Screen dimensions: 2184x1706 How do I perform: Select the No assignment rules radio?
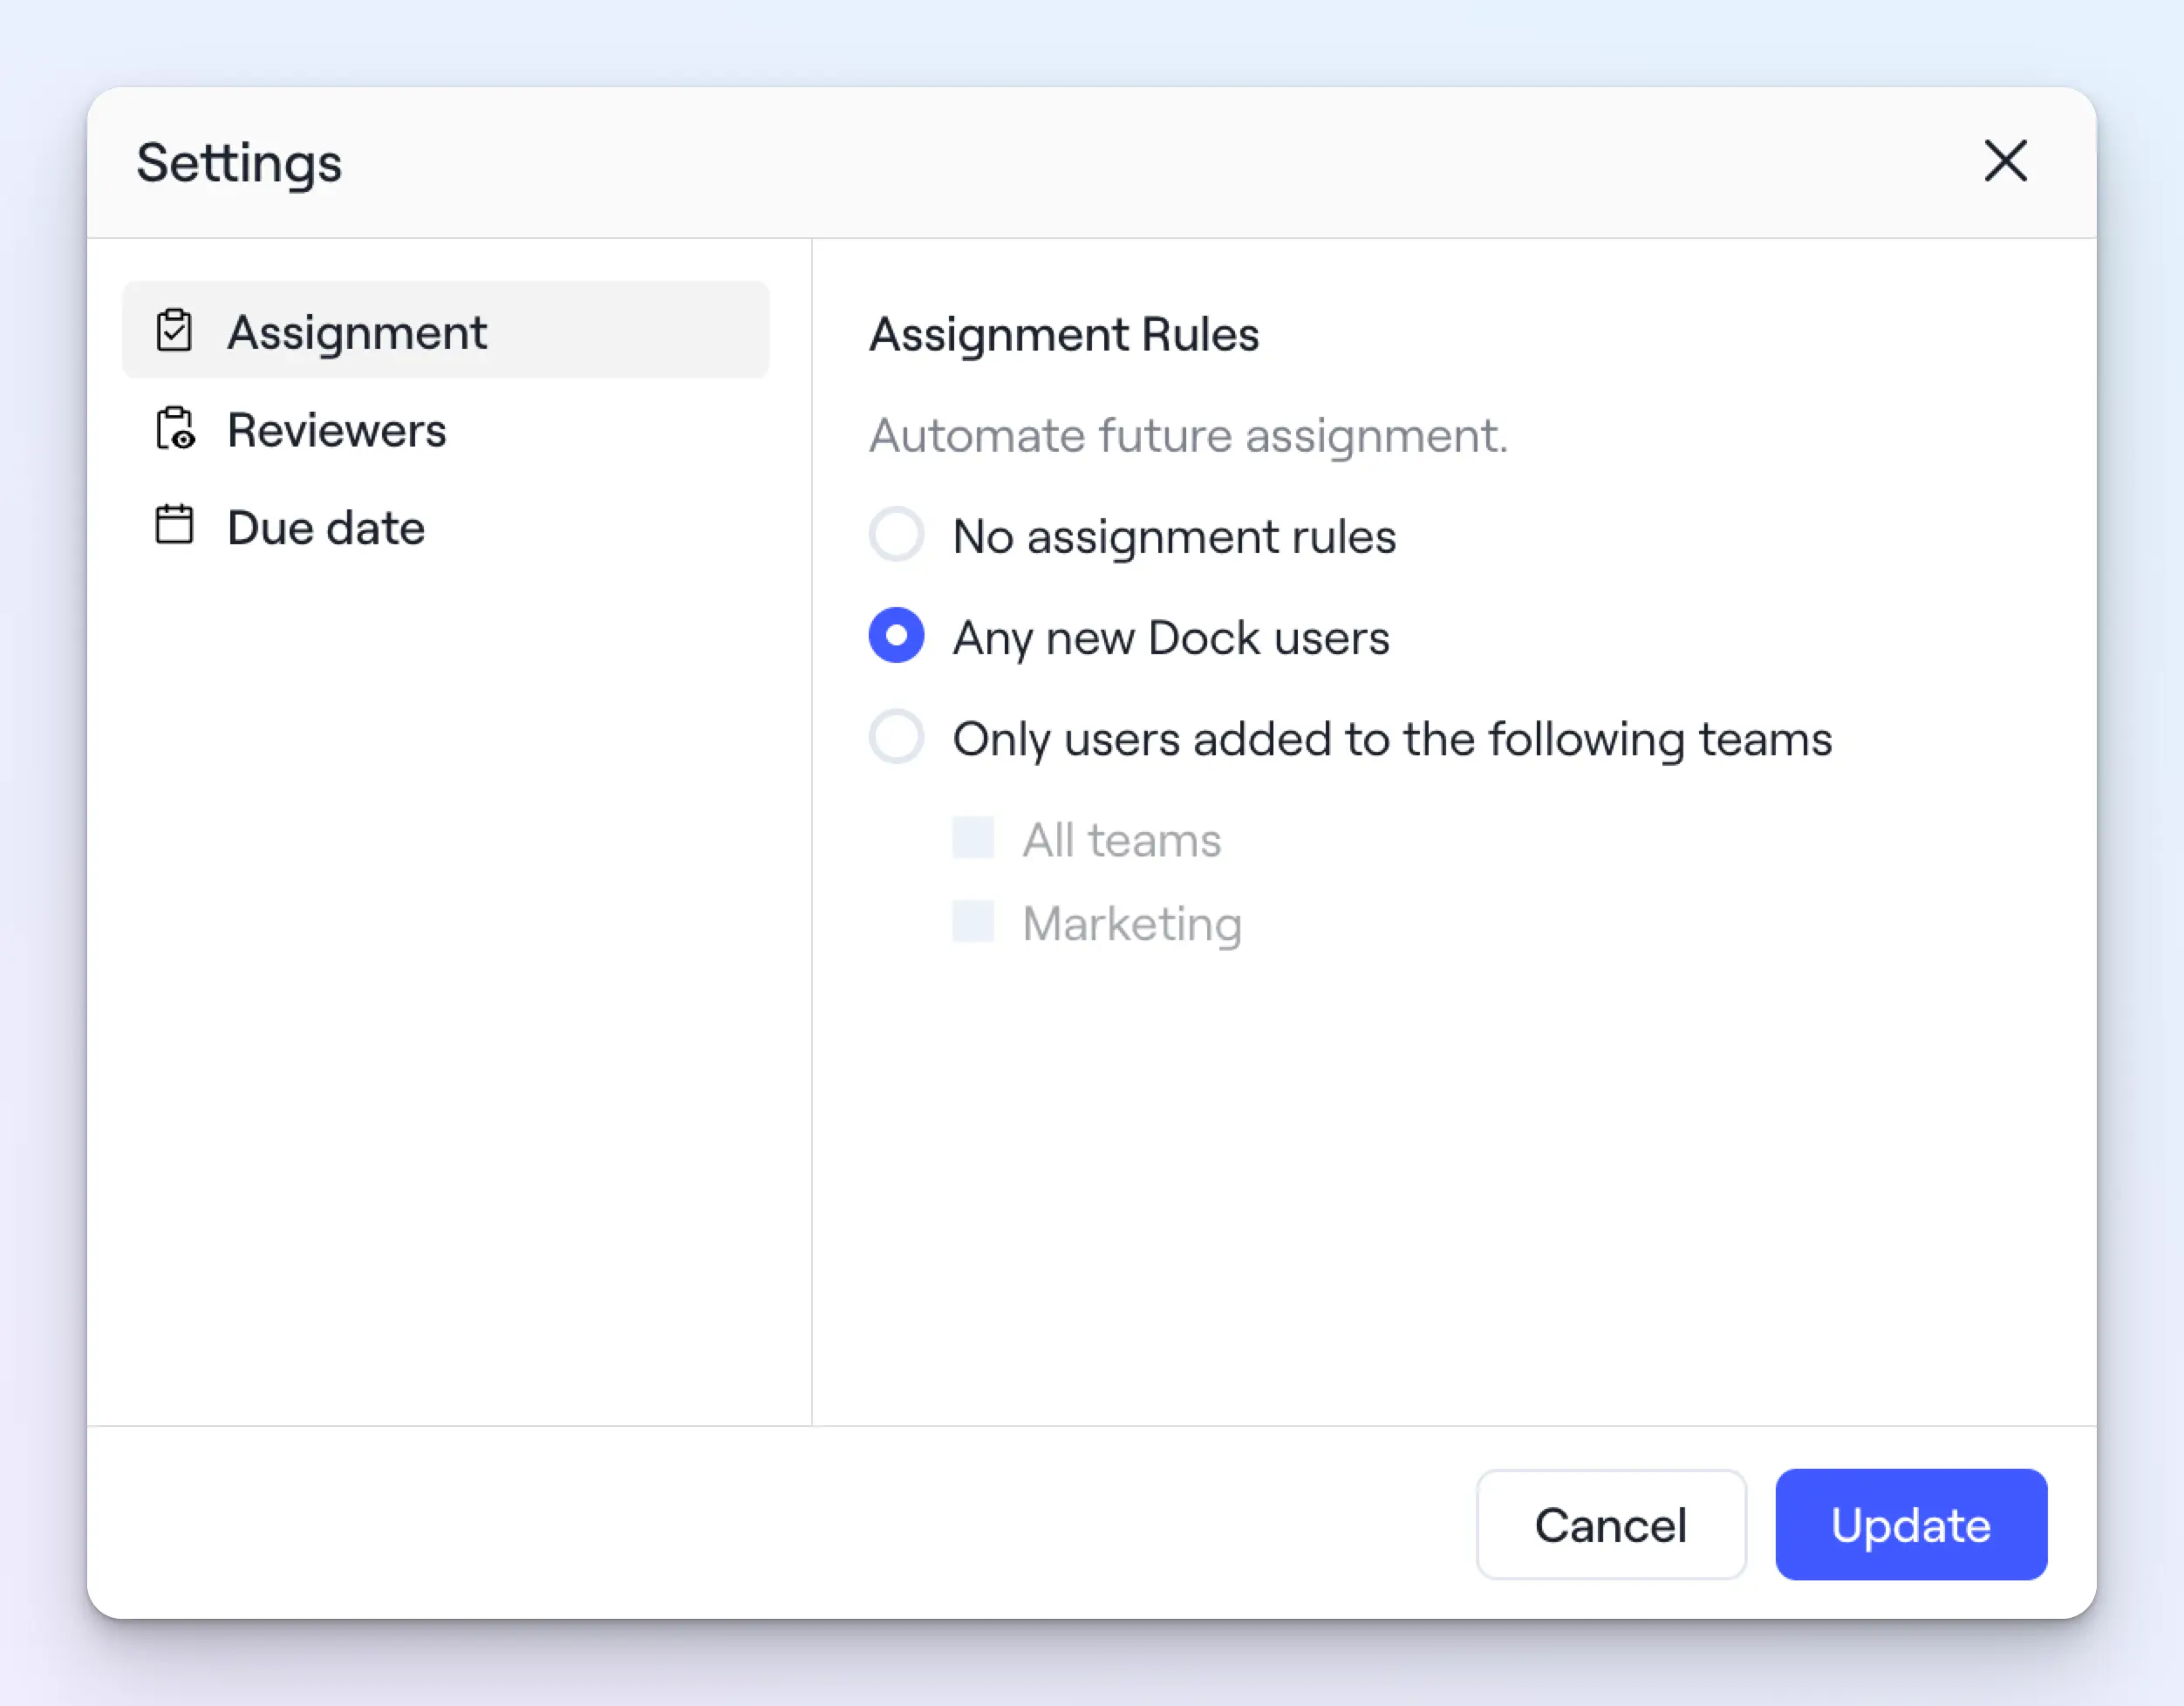(896, 534)
